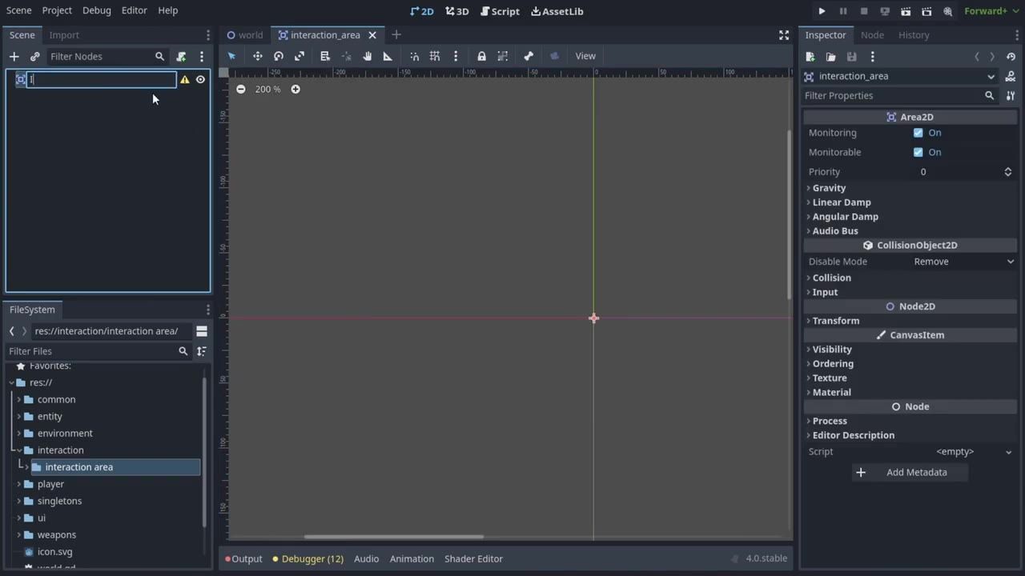Toggle FileSystem split mode
Image resolution: width=1025 pixels, height=576 pixels.
(202, 331)
